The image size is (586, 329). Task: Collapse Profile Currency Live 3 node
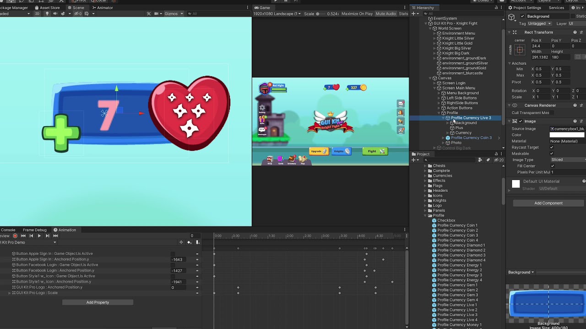pos(444,118)
